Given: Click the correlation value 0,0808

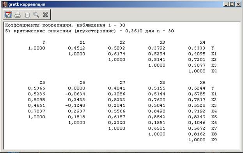Looking at the screenshot, I should click(76, 88).
